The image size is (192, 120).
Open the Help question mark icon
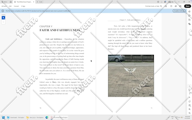pyautogui.click(x=158, y=2)
